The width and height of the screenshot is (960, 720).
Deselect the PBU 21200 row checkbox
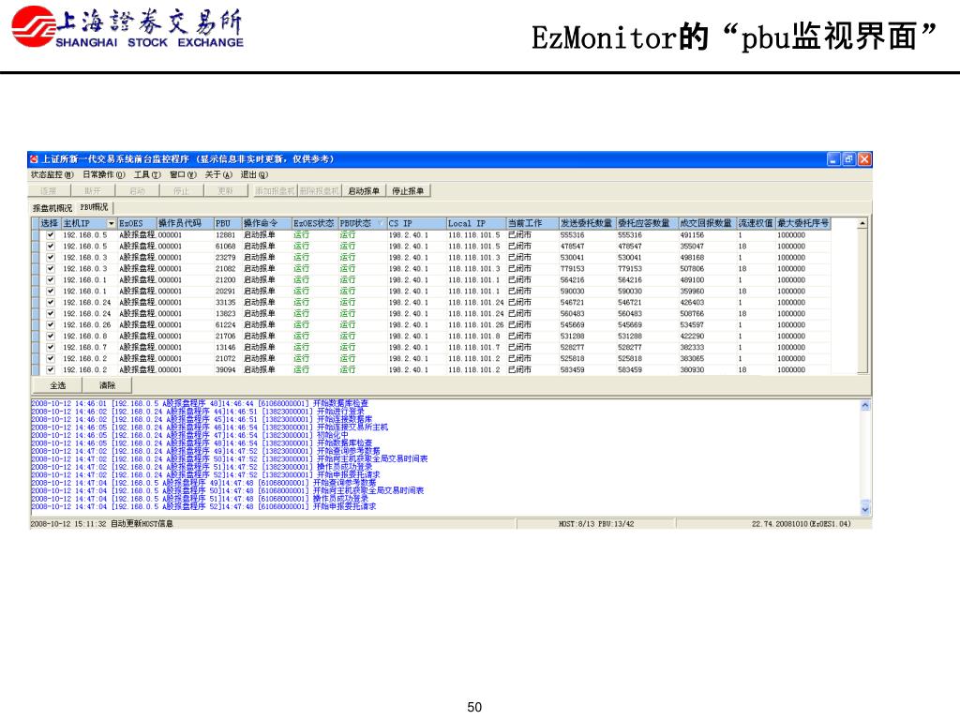51,279
